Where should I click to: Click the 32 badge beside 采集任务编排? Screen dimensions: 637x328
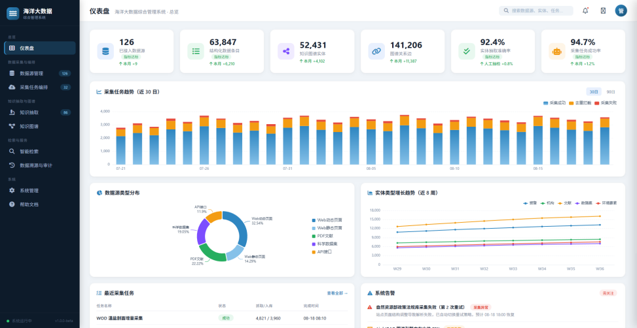[66, 87]
